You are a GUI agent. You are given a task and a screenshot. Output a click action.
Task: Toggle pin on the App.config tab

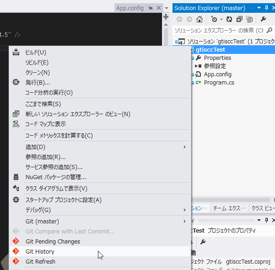pos(150,8)
